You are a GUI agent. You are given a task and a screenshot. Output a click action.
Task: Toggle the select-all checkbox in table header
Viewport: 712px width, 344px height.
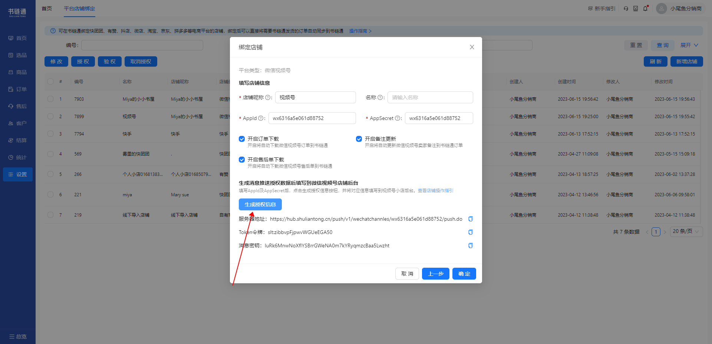[50, 81]
